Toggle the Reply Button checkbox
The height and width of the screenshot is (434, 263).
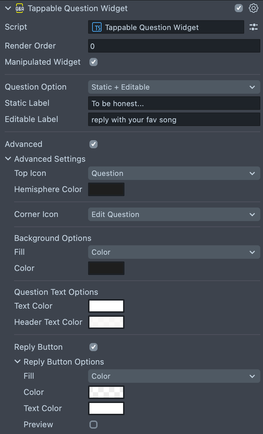coord(93,347)
